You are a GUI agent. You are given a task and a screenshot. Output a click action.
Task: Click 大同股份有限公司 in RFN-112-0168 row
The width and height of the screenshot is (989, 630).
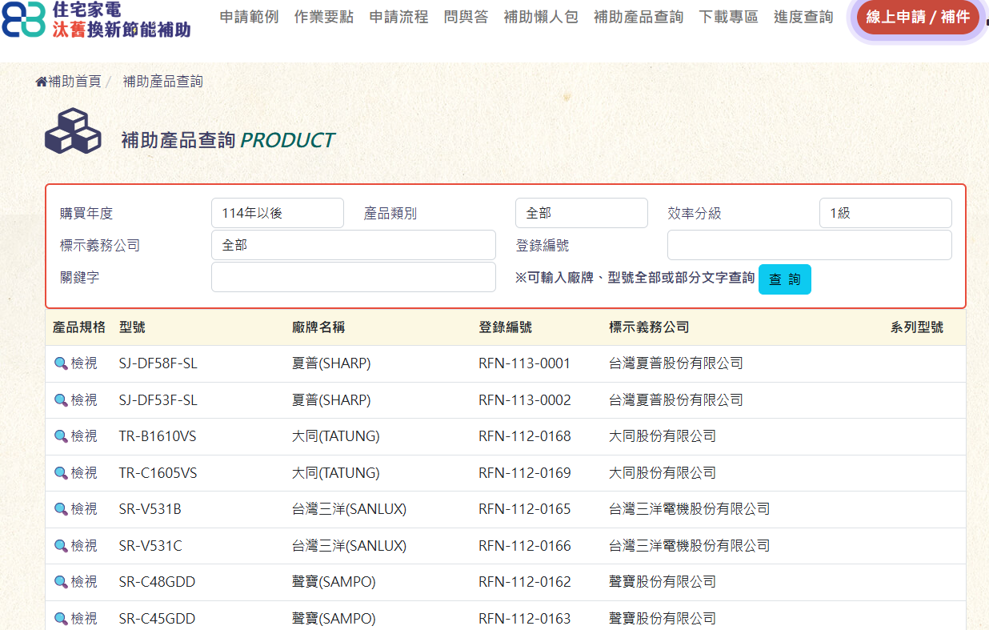pos(663,436)
